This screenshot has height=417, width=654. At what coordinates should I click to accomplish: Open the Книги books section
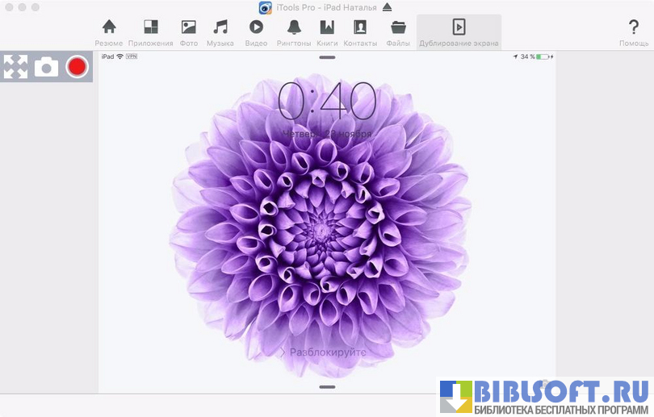coord(327,32)
